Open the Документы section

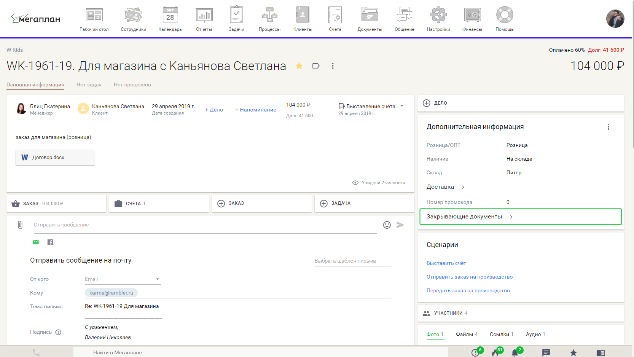tap(370, 19)
